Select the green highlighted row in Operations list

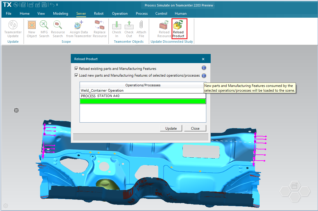pos(143,101)
